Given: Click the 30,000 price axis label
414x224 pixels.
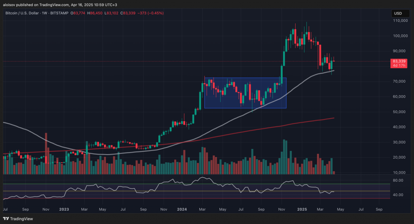Looking at the screenshot, I should (x=399, y=142).
